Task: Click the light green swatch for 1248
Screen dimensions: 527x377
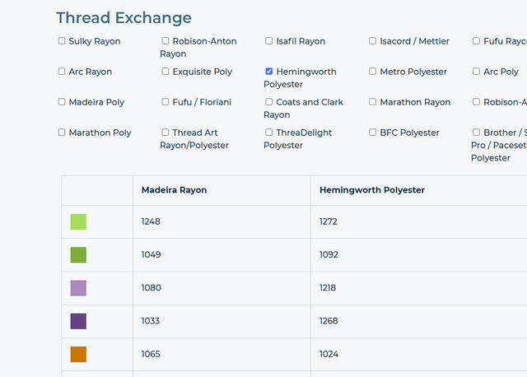Action: [x=78, y=222]
